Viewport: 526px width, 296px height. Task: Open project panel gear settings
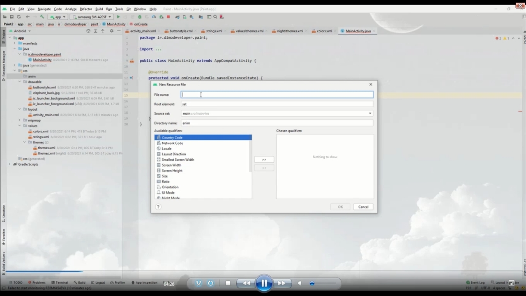(111, 31)
